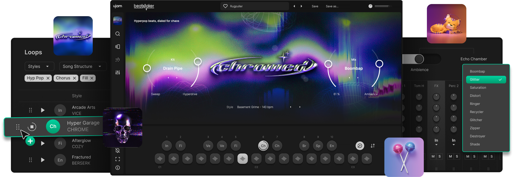513x177 pixels.
Task: Stop the Hyper Garage CHROME loop
Action: tap(32, 127)
